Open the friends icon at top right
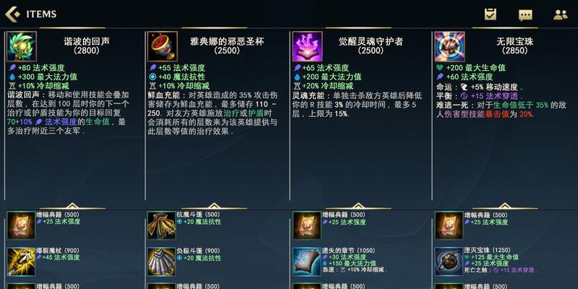 click(x=561, y=14)
